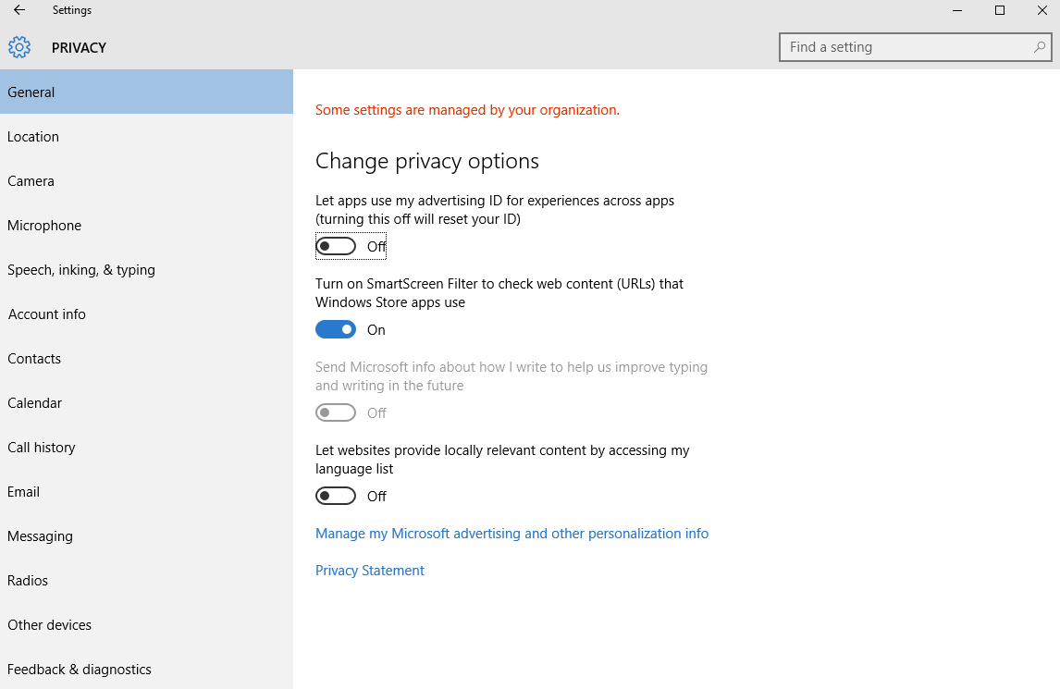The height and width of the screenshot is (689, 1060).
Task: Open Manage my Microsoft advertising link
Action: coord(512,534)
